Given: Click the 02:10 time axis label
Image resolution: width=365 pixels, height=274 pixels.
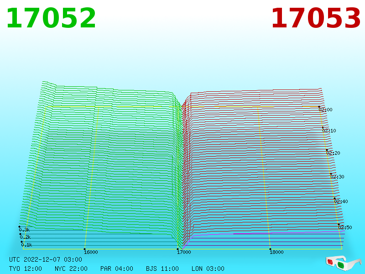Looking at the screenshot, I should coord(329,131).
